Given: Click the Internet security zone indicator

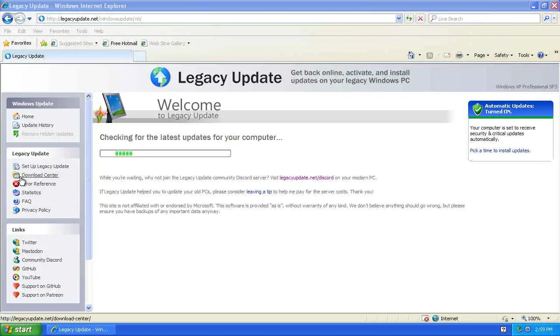Looking at the screenshot, I should (445, 318).
